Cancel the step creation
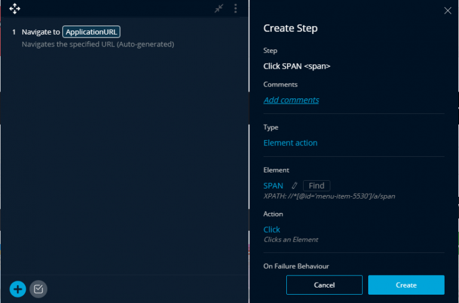The width and height of the screenshot is (459, 303). (324, 285)
